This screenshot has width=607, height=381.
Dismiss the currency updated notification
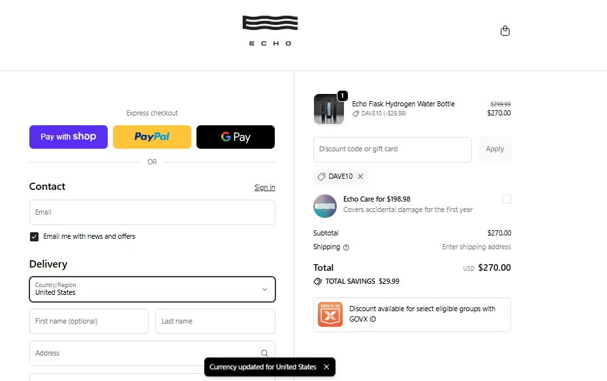tap(326, 367)
